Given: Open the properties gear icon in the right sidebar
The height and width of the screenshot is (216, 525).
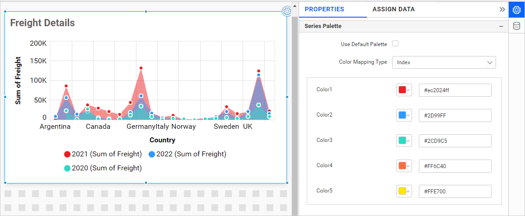Looking at the screenshot, I should pyautogui.click(x=516, y=9).
